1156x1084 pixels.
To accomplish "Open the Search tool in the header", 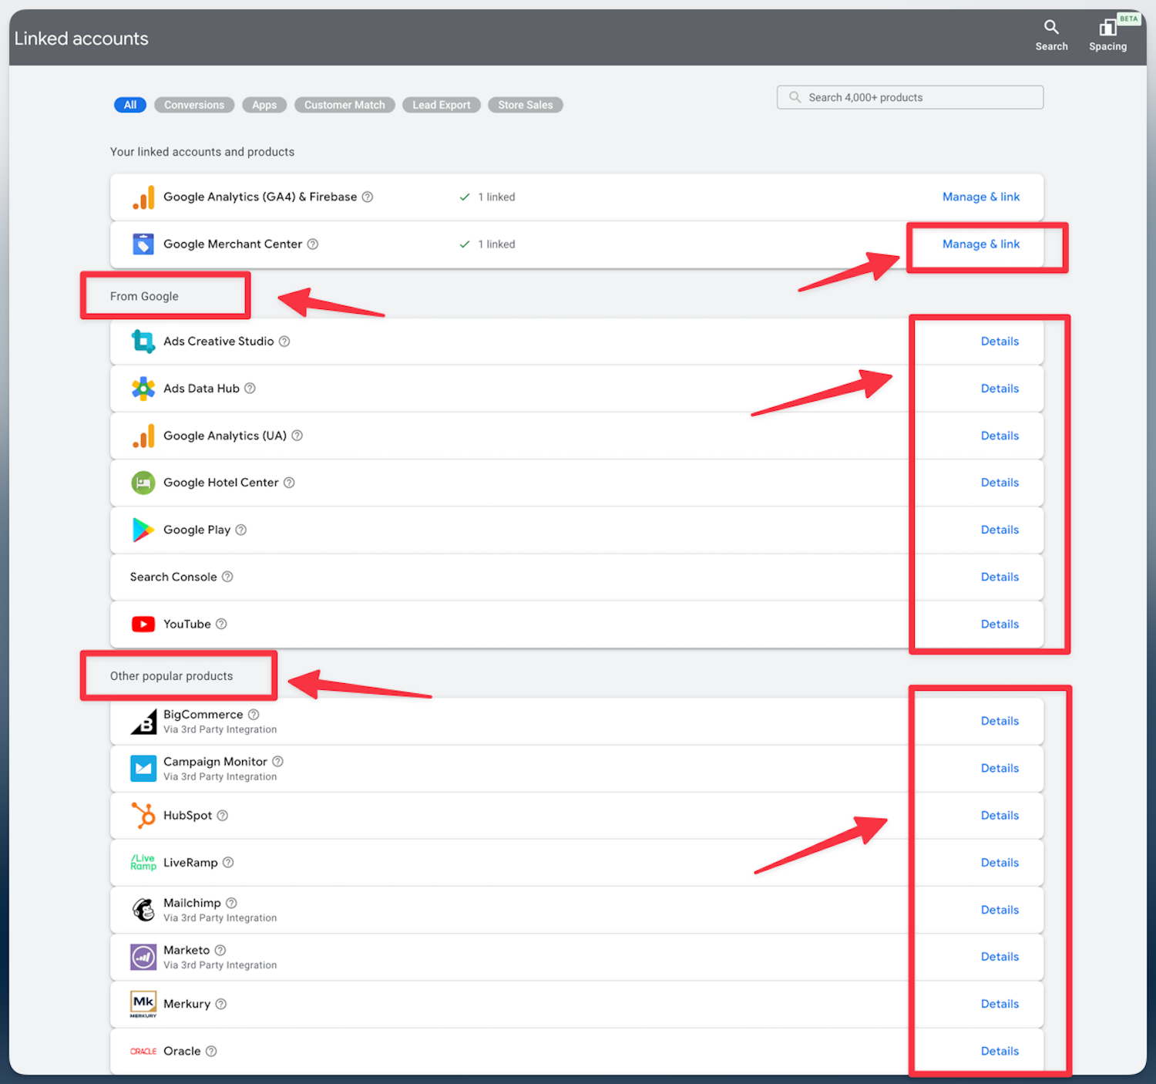I will point(1051,35).
